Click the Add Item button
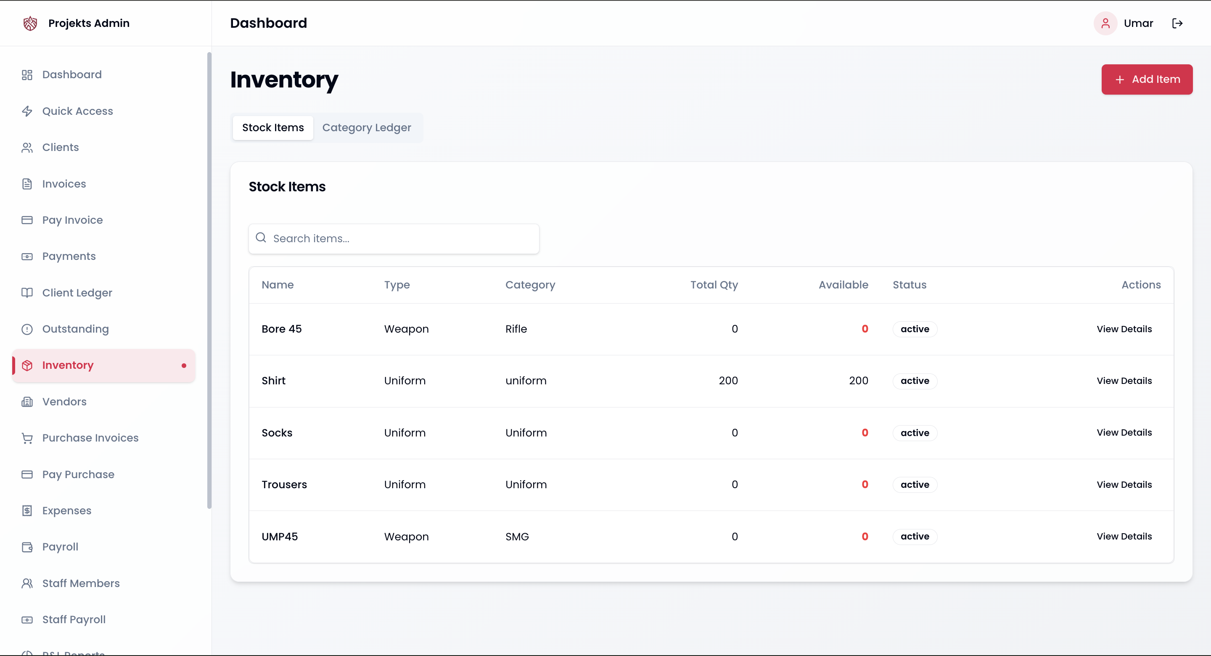Screen dimensions: 1211x656 tap(1147, 79)
